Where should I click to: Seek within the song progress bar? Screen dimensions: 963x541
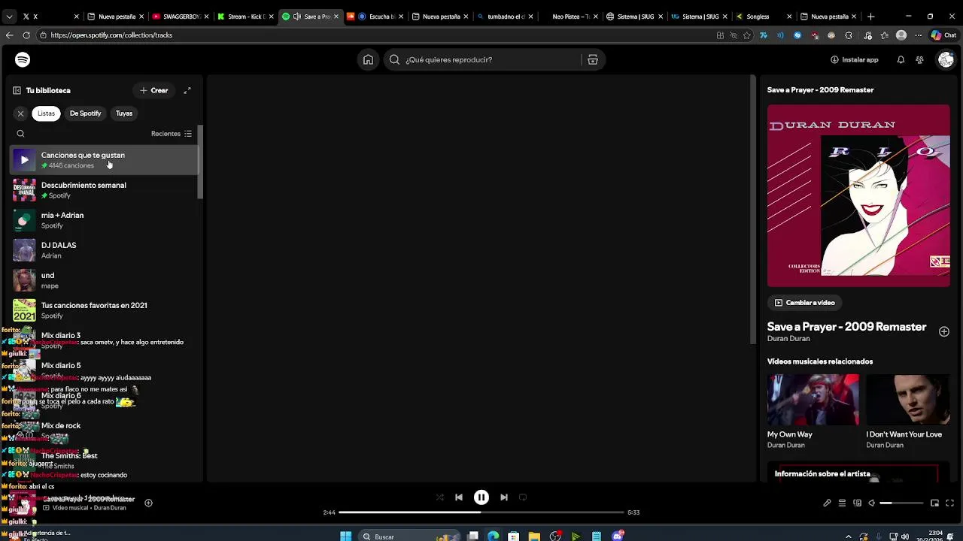coord(481,512)
